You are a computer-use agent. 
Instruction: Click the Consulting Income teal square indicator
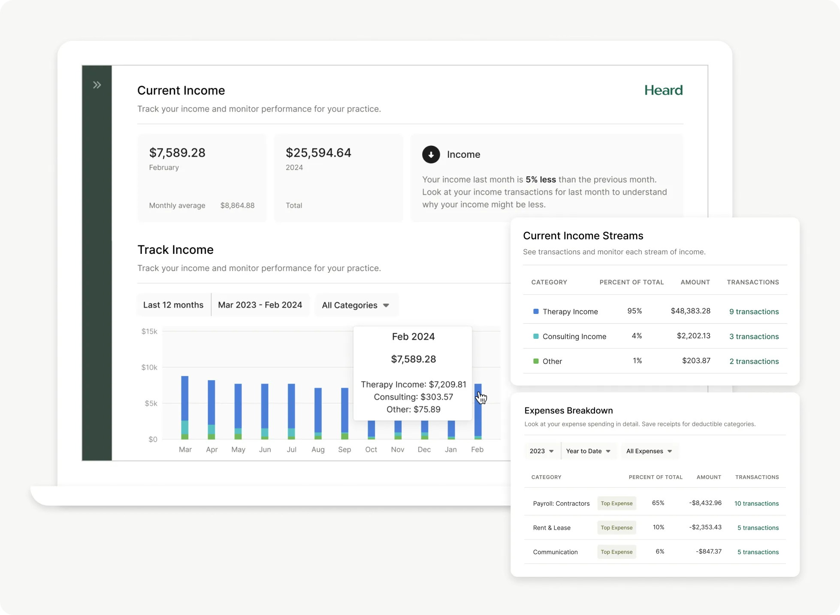pyautogui.click(x=535, y=336)
